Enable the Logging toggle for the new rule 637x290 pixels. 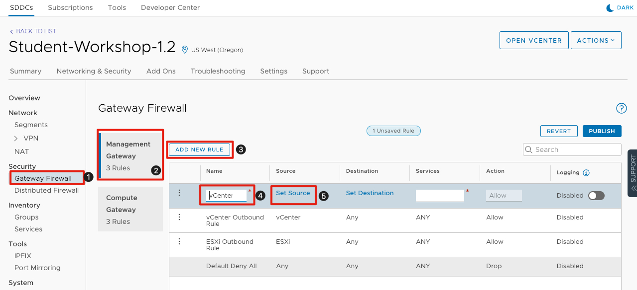click(596, 196)
